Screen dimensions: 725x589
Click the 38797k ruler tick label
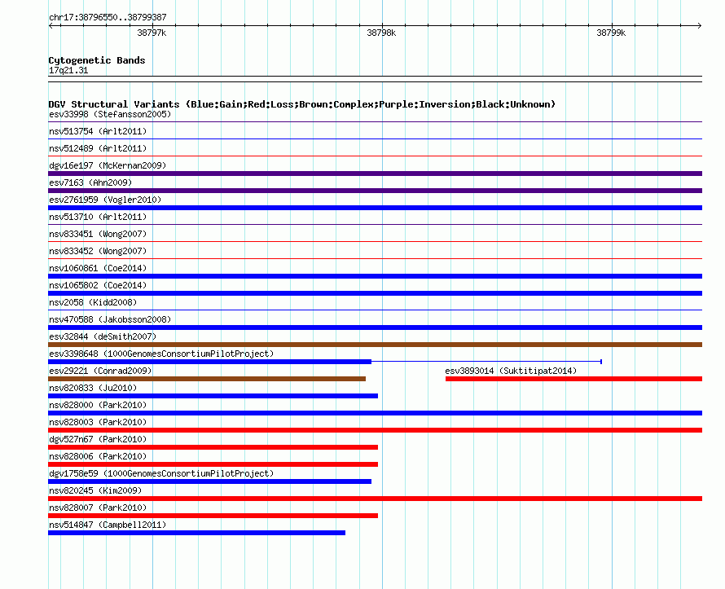[152, 33]
